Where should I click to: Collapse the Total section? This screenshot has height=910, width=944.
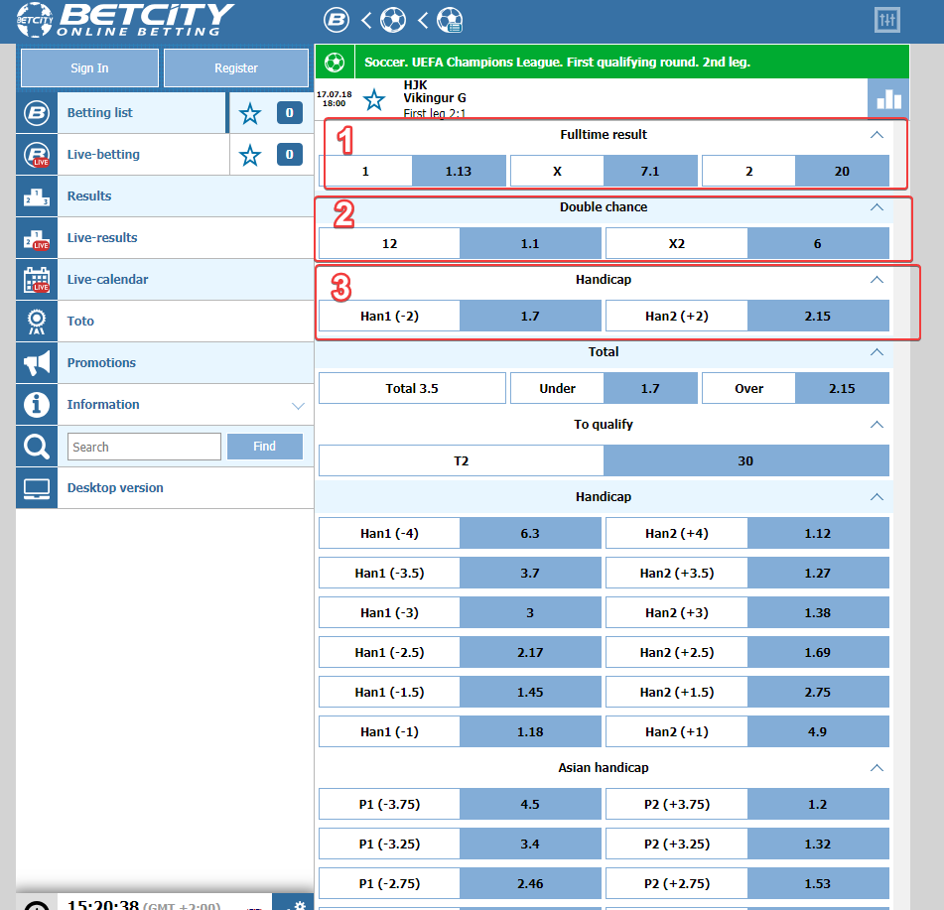pos(877,352)
